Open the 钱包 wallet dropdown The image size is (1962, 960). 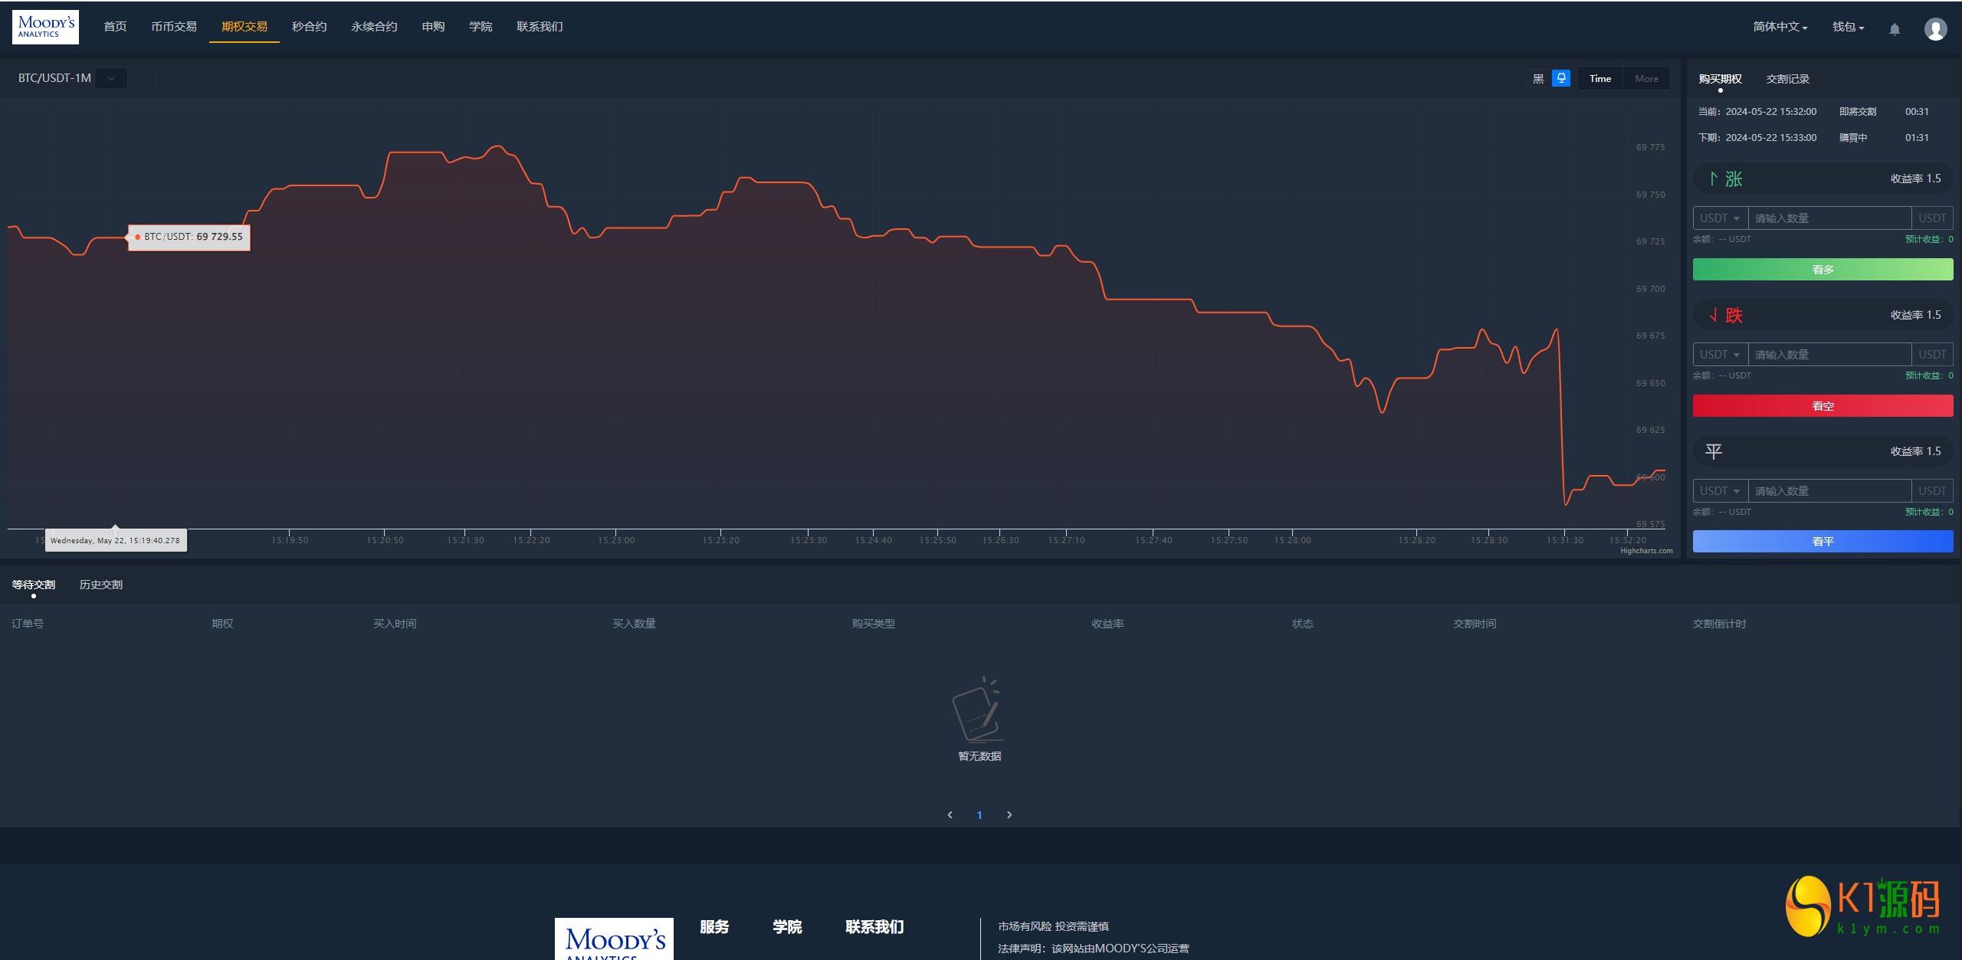point(1848,27)
